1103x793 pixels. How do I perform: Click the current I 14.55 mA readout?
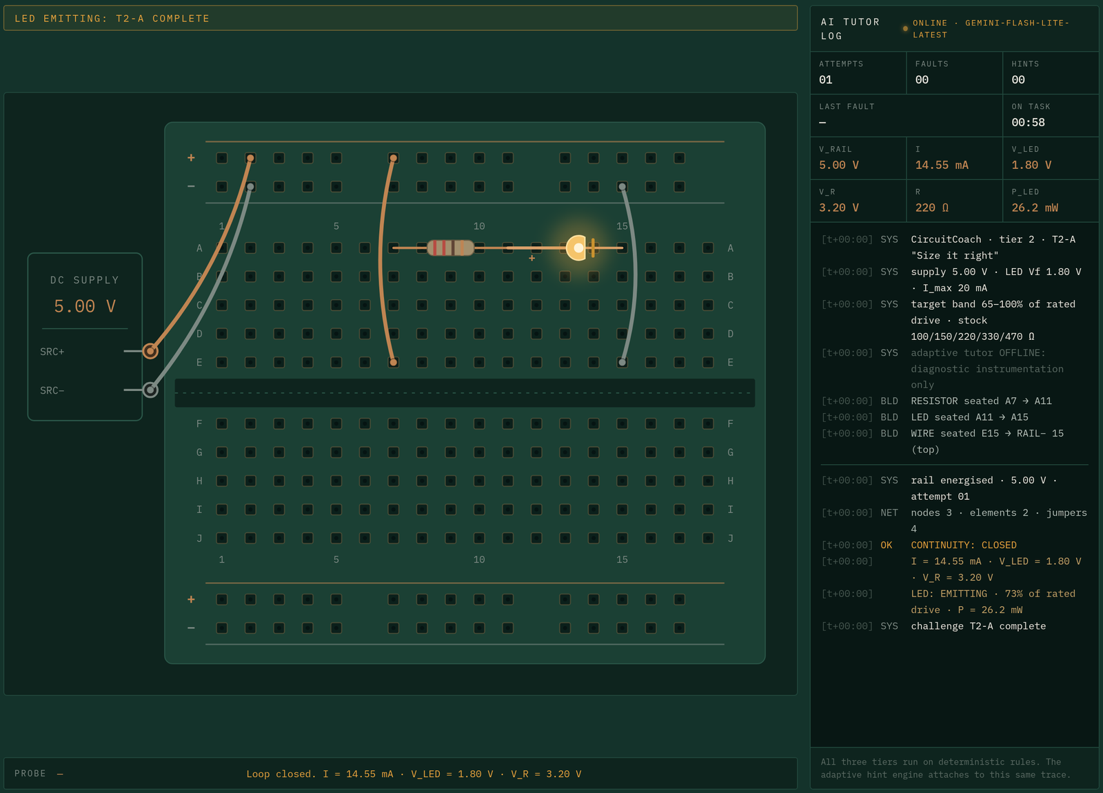(x=954, y=158)
